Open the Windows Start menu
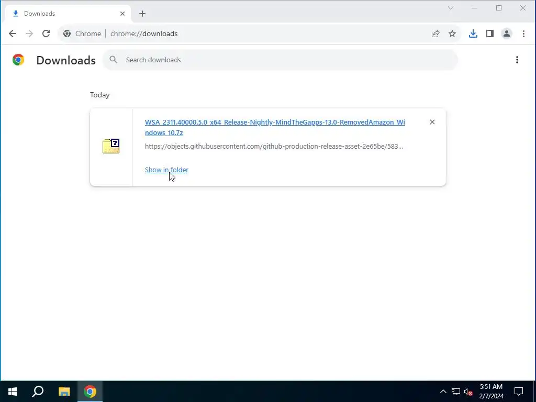 pos(13,392)
